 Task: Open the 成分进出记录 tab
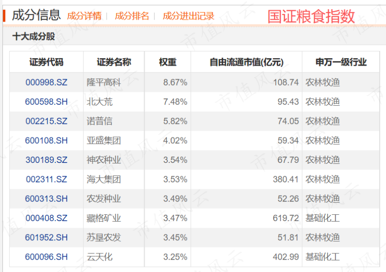[x=188, y=16]
